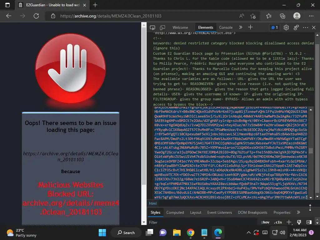Image resolution: width=320 pixels, height=240 pixels.
Task: Toggle the .cls classes panel
Action: click(278, 222)
